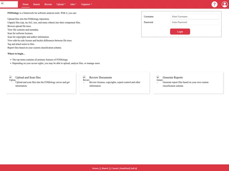Select the Review Documents heading

click(101, 77)
